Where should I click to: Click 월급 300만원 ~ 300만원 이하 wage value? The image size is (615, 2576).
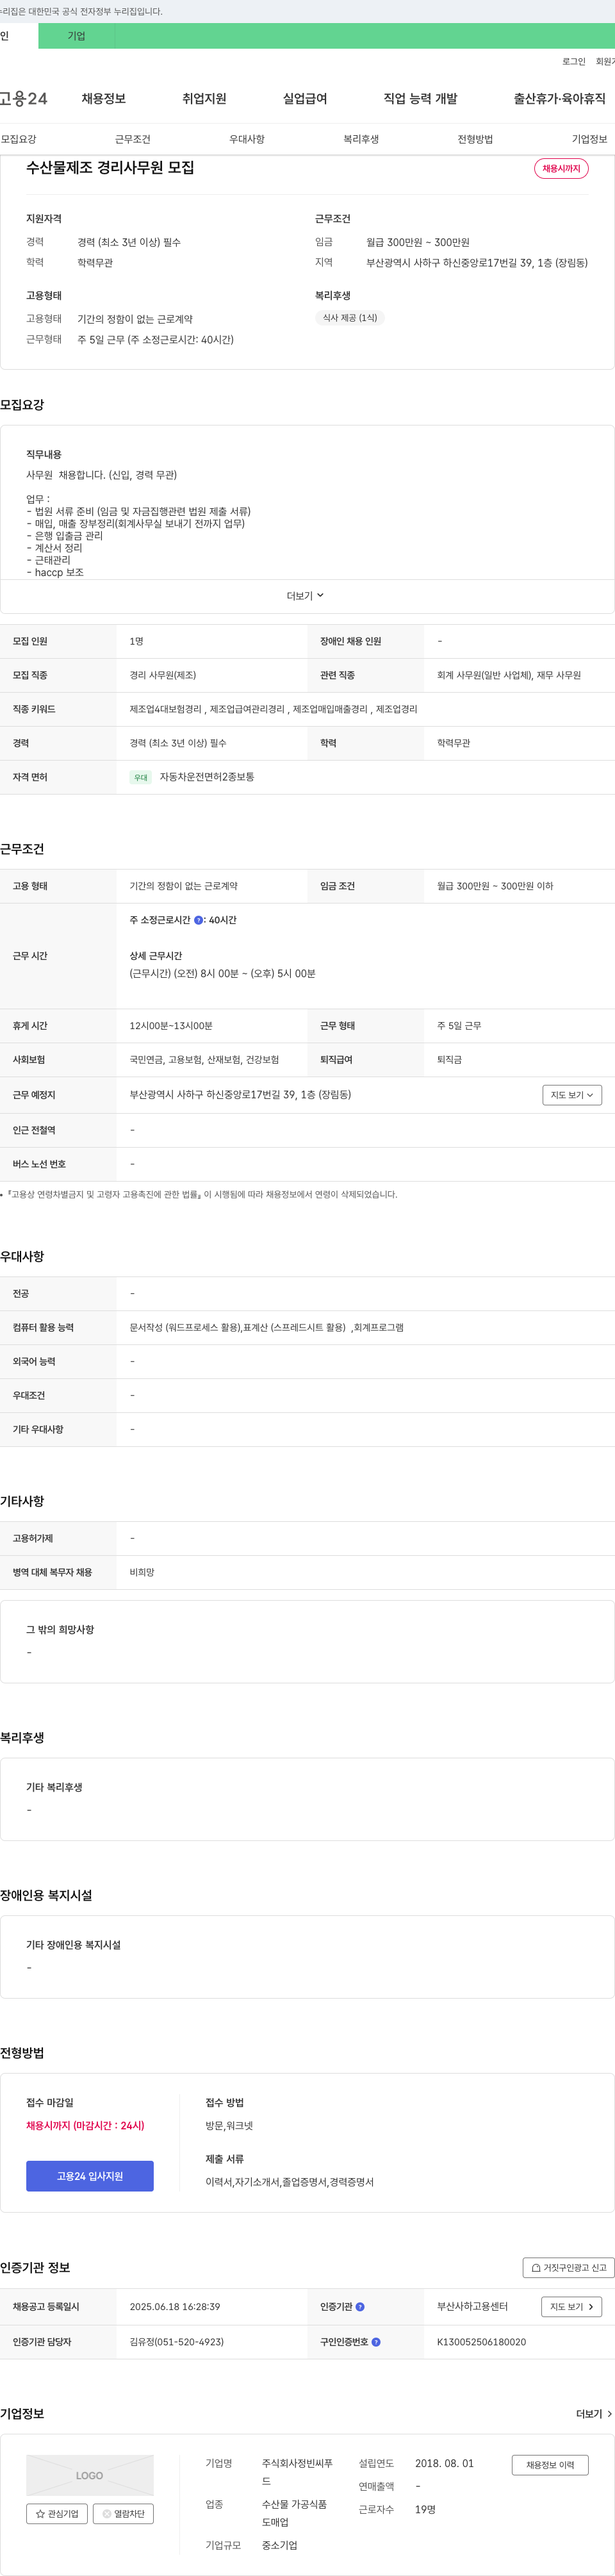coord(495,886)
